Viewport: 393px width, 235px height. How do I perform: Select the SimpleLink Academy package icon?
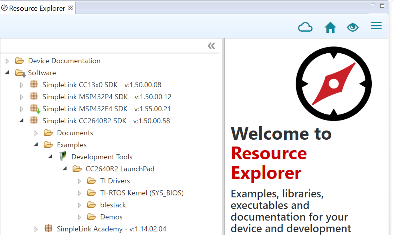coord(48,229)
